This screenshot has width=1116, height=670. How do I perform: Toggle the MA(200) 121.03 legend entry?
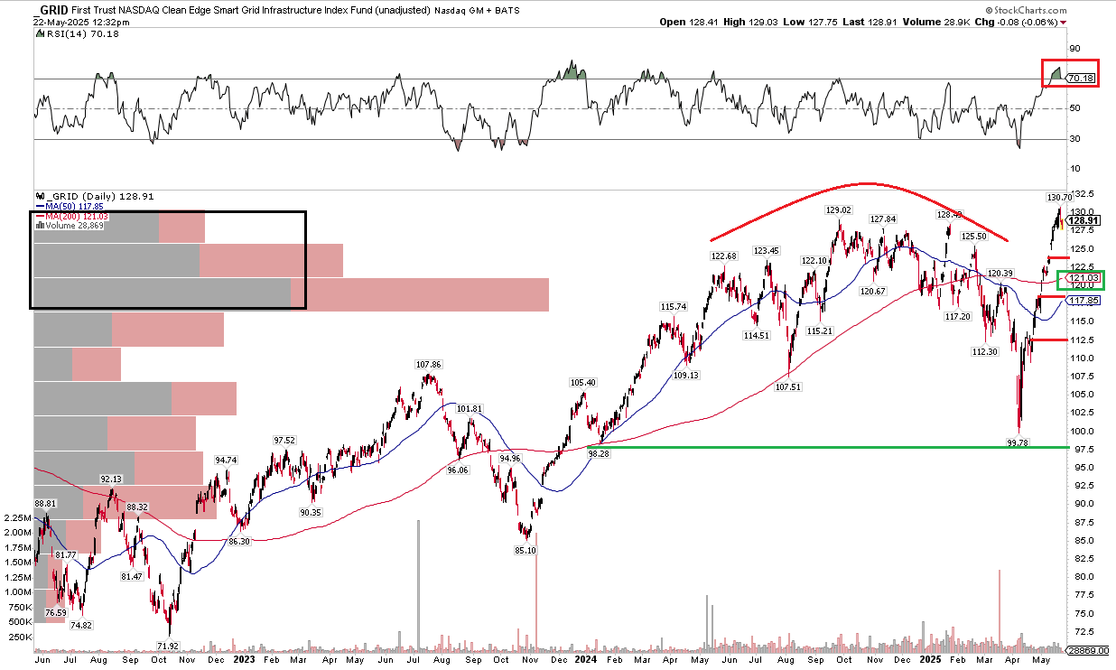[78, 216]
